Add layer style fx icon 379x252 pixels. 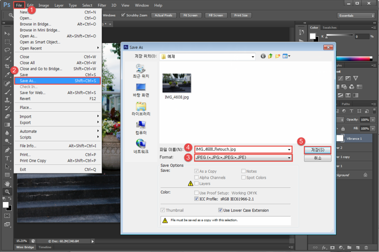click(324, 247)
